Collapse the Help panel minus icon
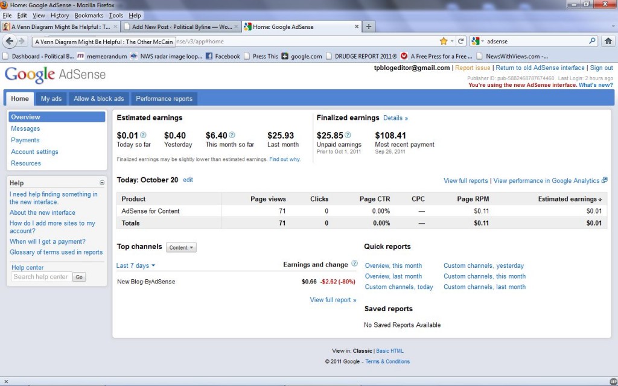Screen dimensions: 618x386 [x=102, y=183]
